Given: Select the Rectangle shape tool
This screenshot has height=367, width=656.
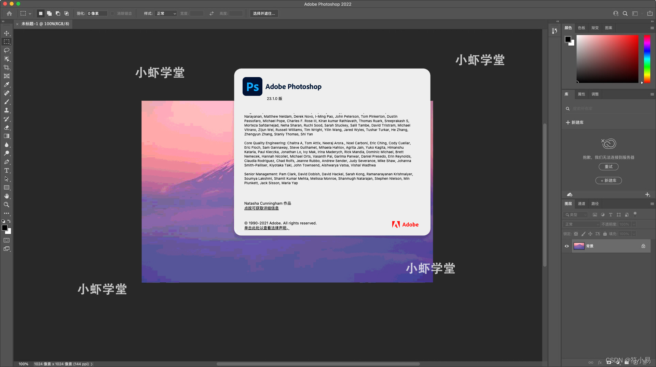Looking at the screenshot, I should (6, 188).
